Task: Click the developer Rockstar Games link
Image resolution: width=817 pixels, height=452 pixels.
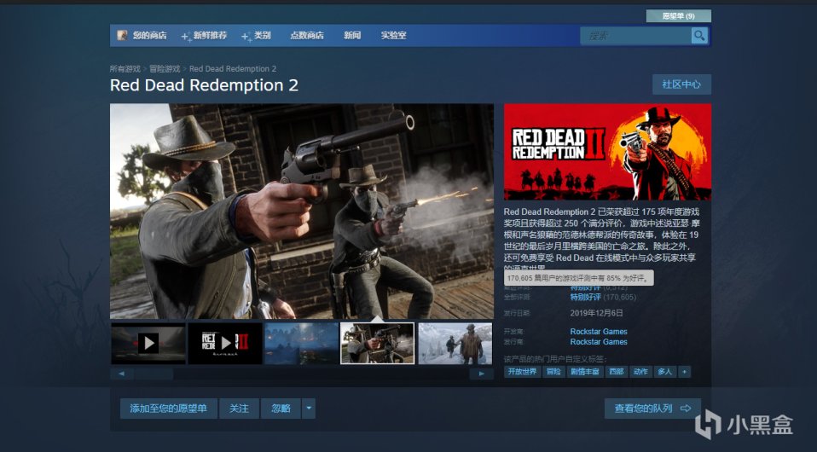Action: [599, 332]
